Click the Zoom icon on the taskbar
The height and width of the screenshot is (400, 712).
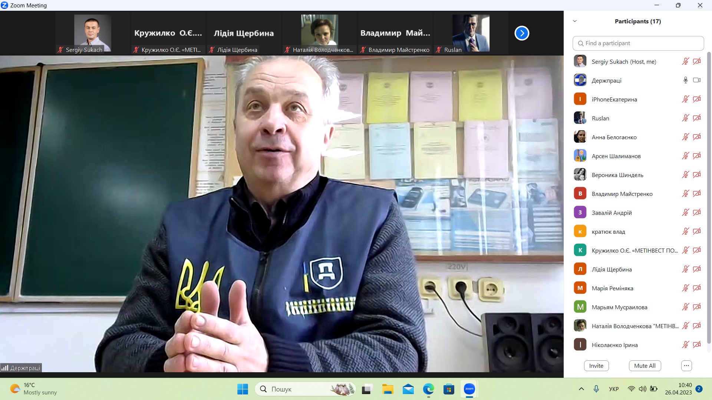469,389
